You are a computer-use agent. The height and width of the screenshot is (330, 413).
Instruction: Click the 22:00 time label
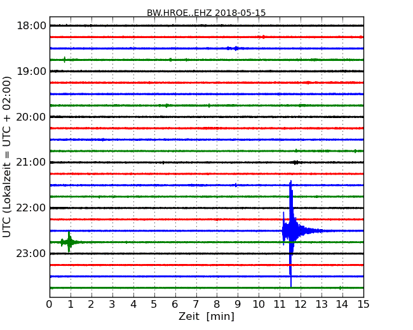[31, 208]
